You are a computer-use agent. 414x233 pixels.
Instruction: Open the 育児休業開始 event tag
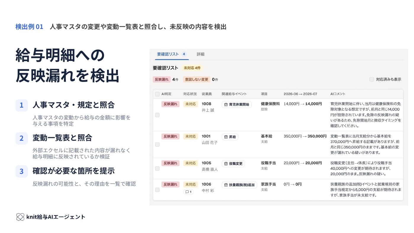[x=237, y=104]
